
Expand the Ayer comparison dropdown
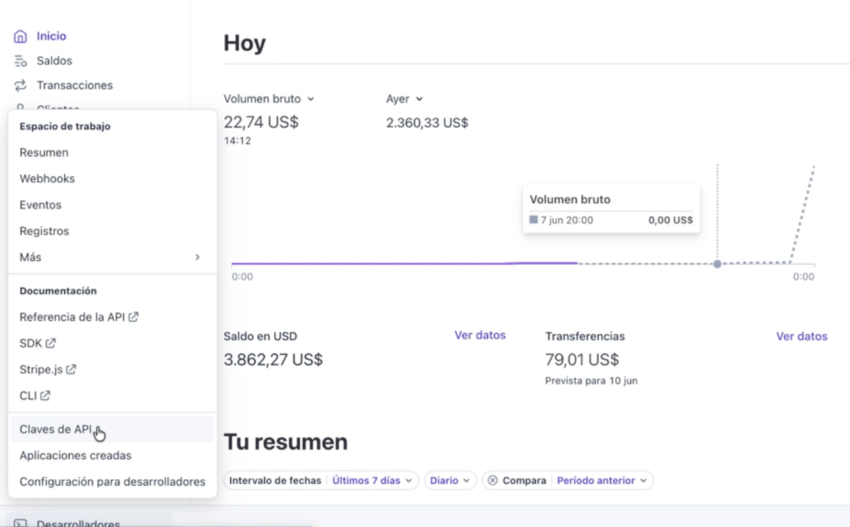click(x=405, y=99)
